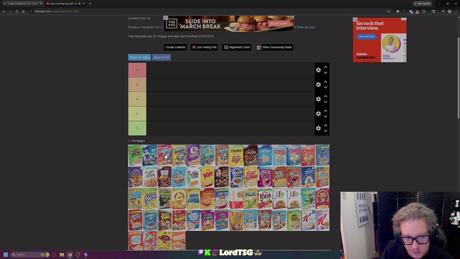Open the Opera browser taskbar icon
460x259 pixels.
point(54,255)
